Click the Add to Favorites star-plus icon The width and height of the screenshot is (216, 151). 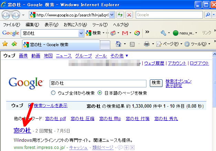[x=14, y=44]
